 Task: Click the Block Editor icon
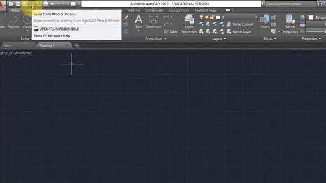coord(274,24)
